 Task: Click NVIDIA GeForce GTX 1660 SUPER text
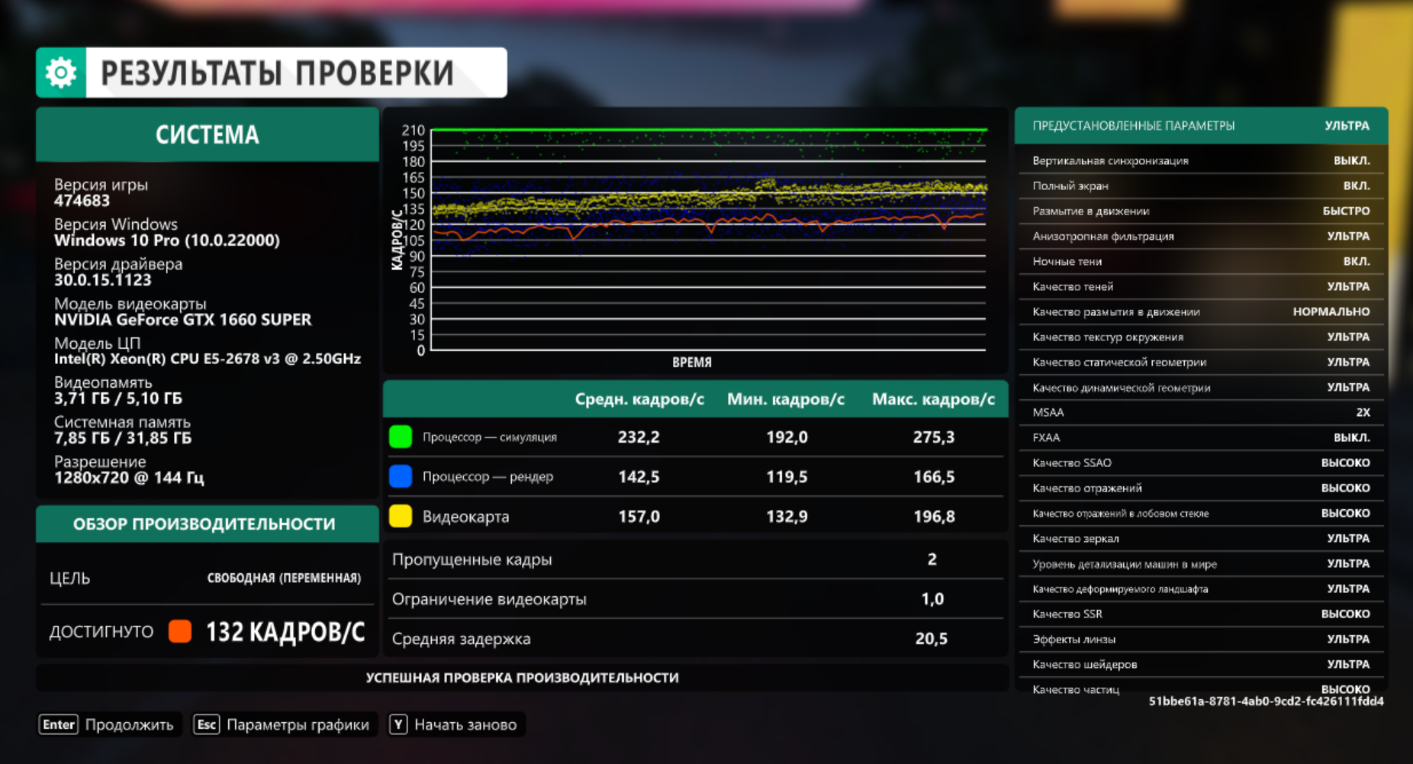pos(182,320)
